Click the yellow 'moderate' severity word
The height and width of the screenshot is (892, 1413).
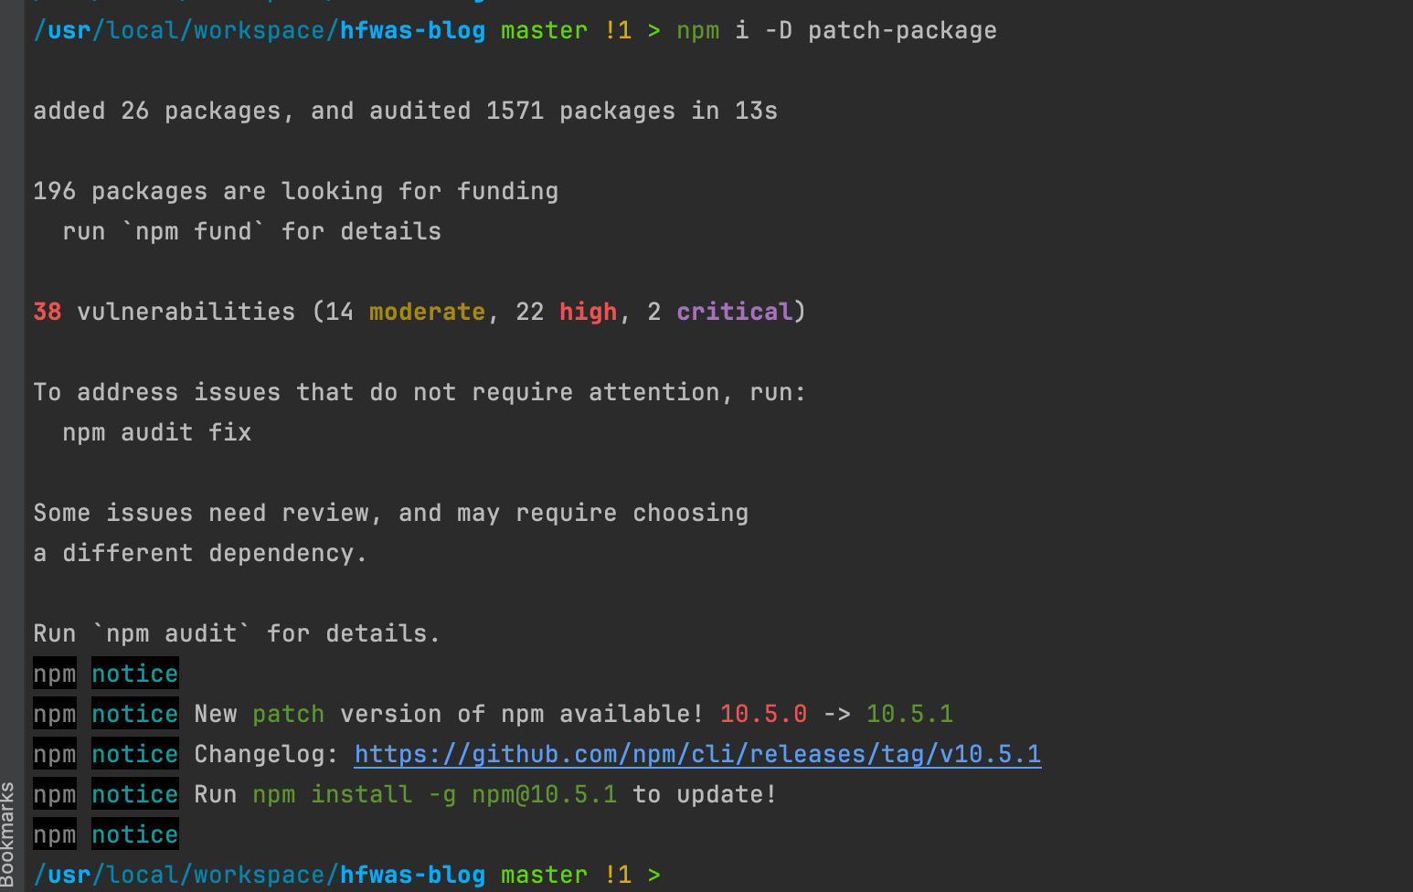point(427,312)
